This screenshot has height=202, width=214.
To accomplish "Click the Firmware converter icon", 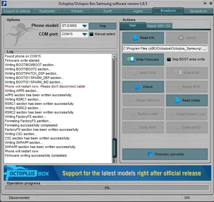I will pyautogui.click(x=150, y=154).
